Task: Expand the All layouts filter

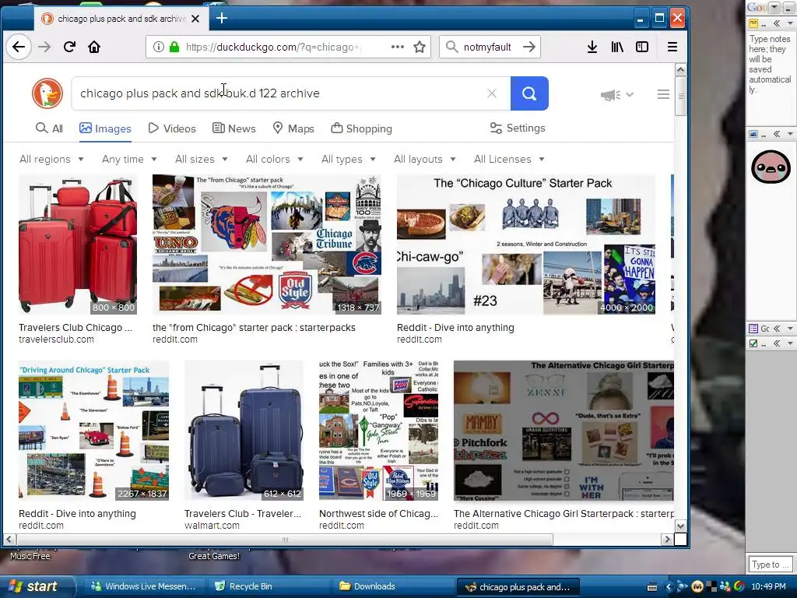Action: 424,159
